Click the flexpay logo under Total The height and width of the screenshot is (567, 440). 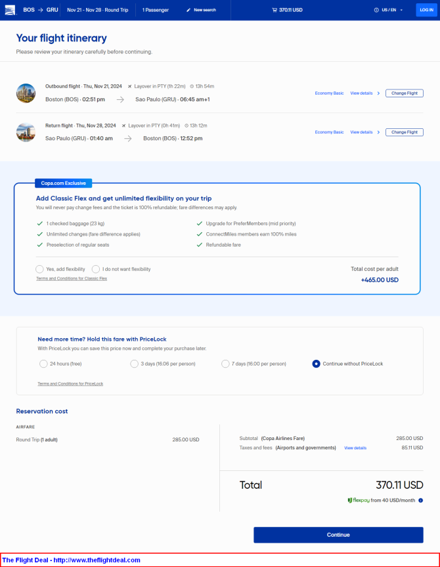pyautogui.click(x=359, y=501)
